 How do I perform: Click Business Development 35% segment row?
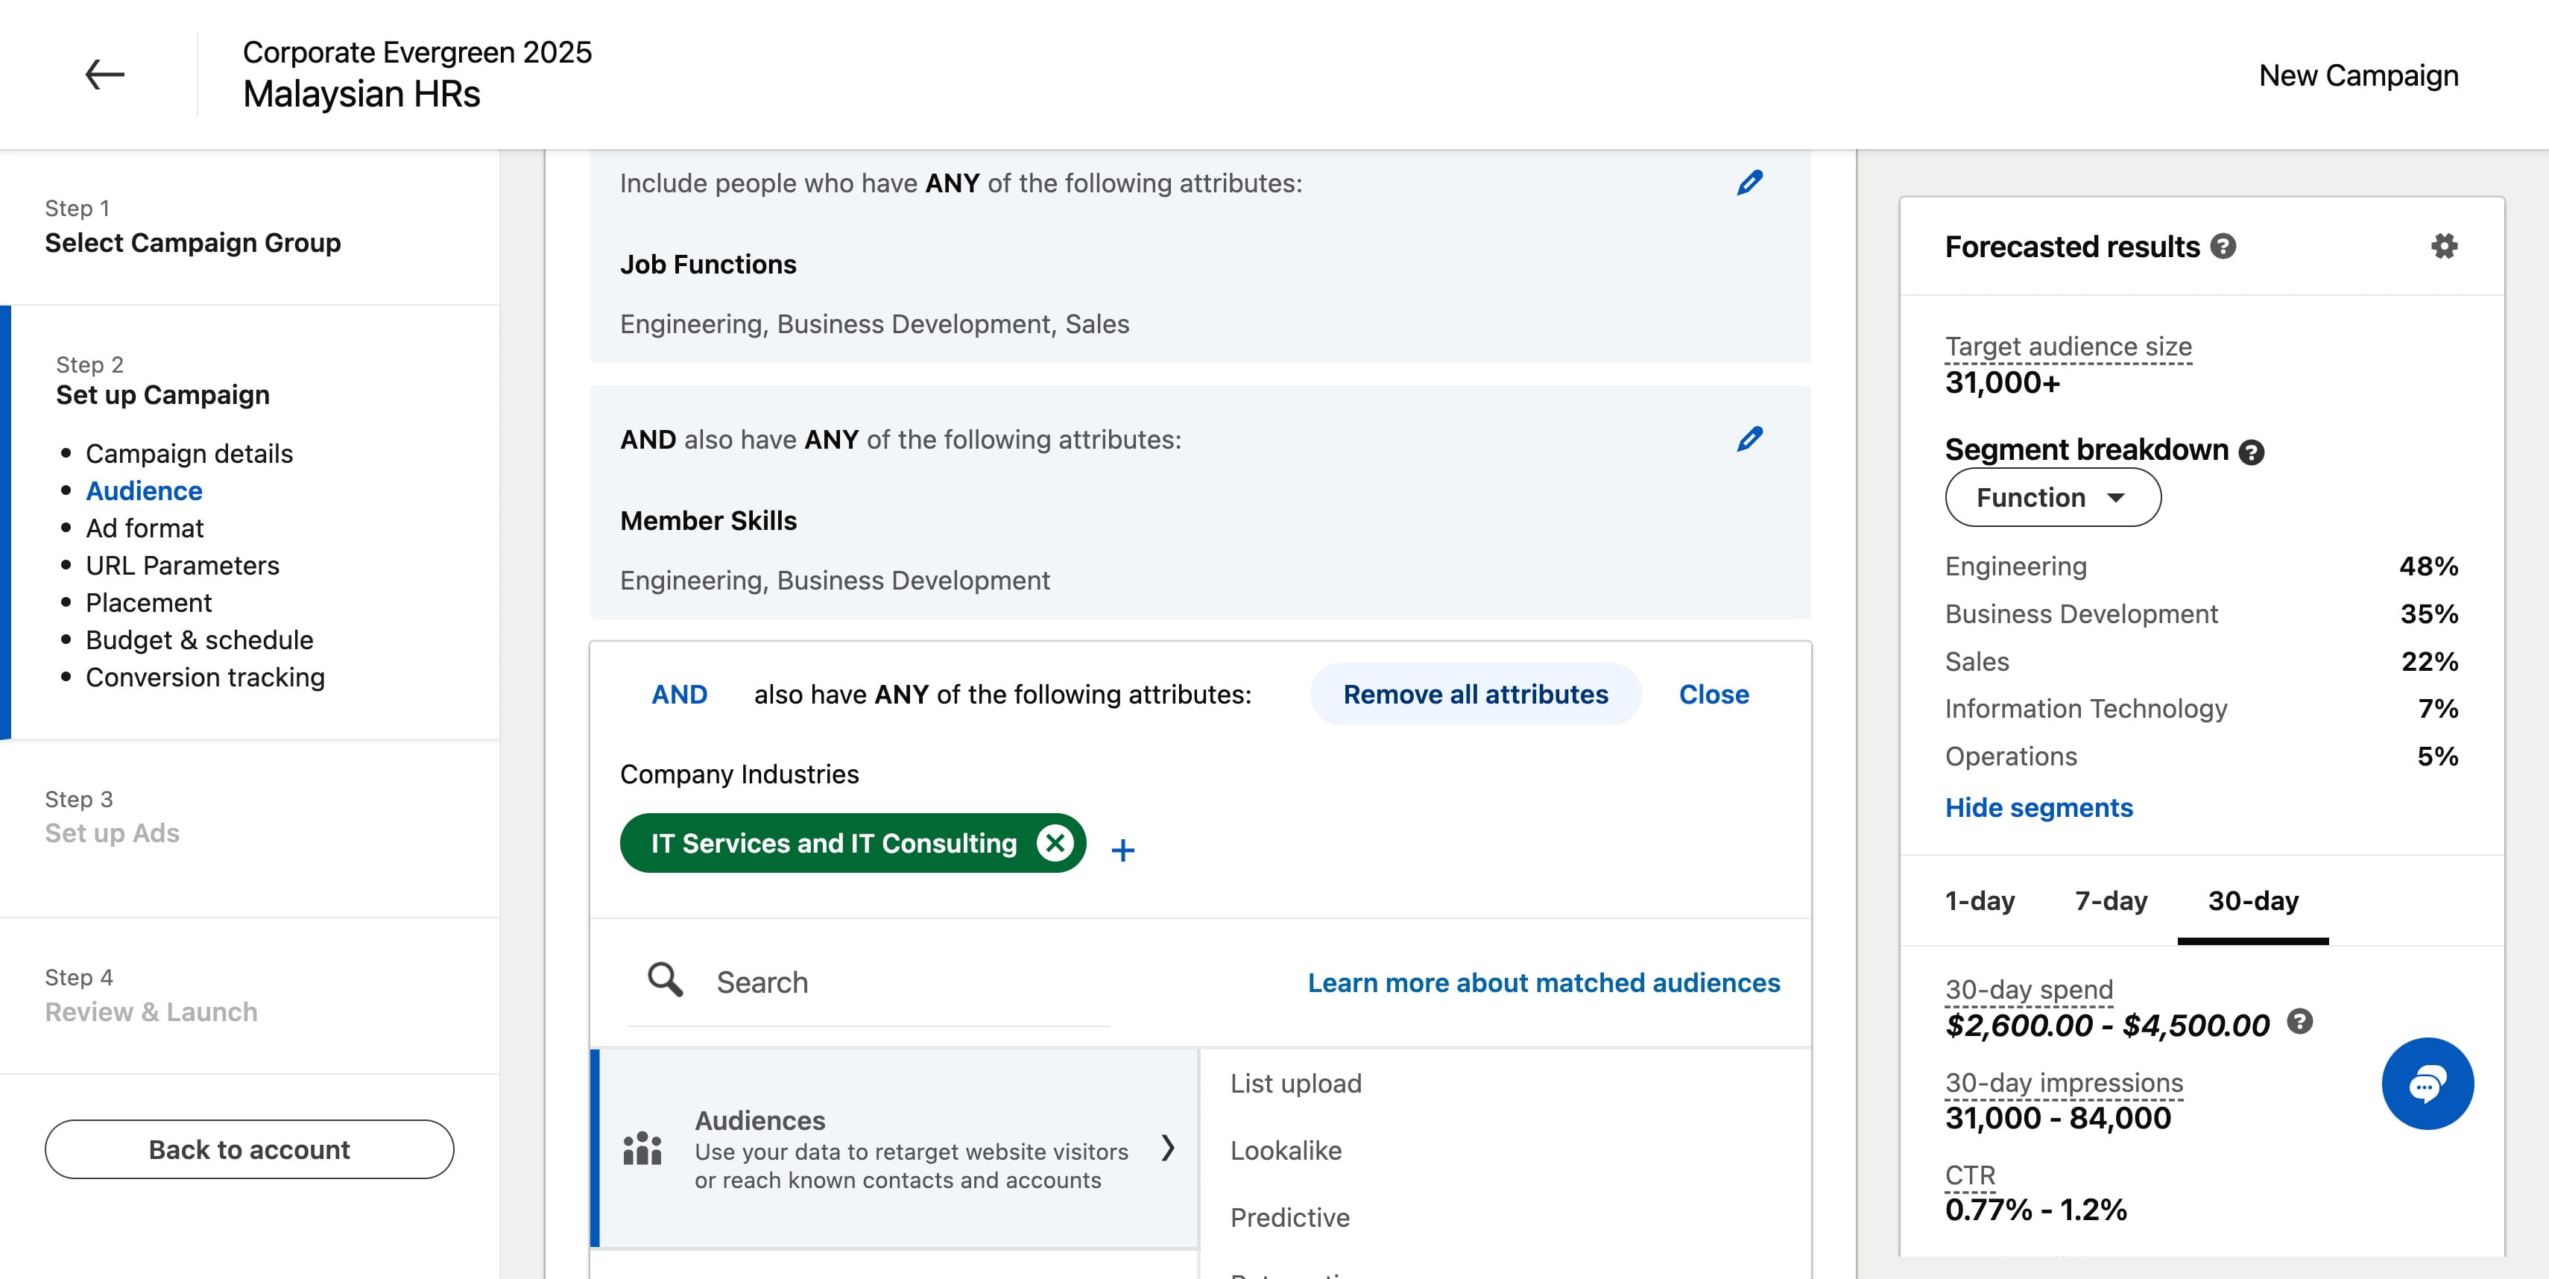point(2201,613)
